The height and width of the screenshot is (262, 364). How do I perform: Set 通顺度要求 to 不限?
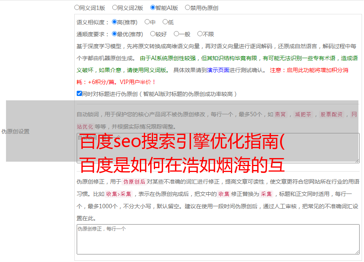[x=200, y=34]
